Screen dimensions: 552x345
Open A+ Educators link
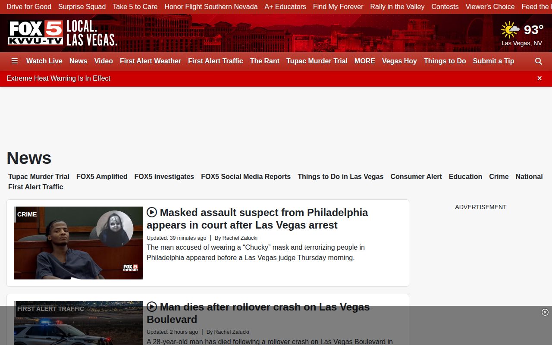click(x=285, y=7)
